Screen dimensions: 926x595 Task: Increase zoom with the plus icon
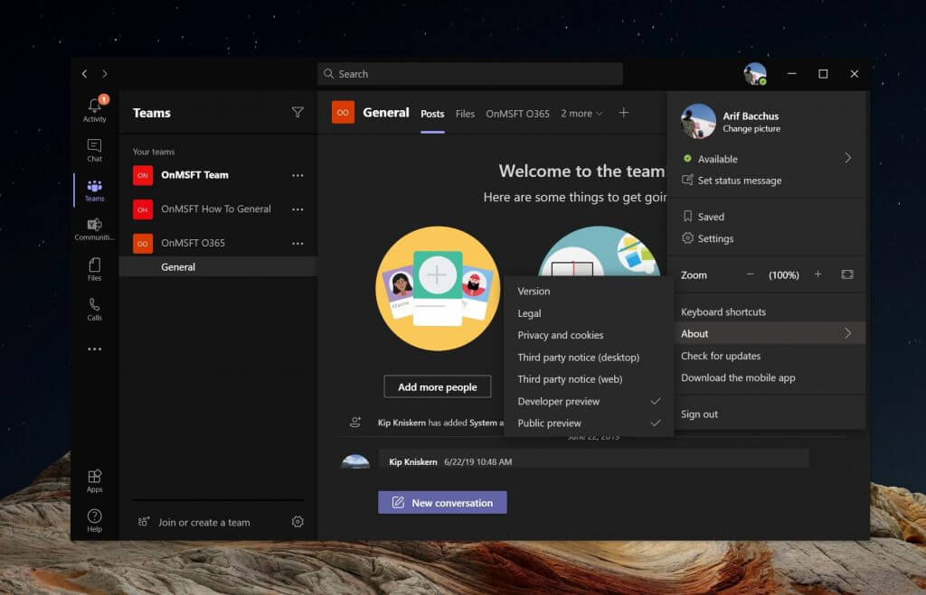[x=817, y=274]
